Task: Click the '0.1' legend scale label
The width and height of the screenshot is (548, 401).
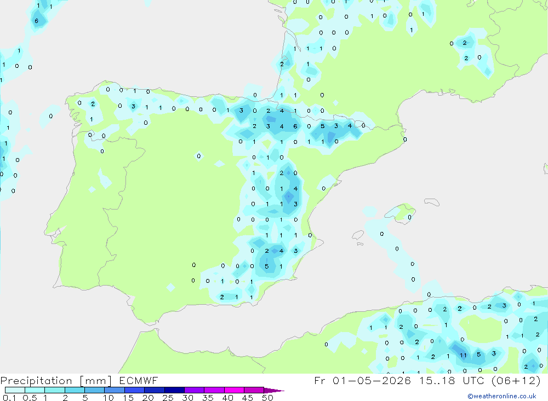Action: click(9, 398)
